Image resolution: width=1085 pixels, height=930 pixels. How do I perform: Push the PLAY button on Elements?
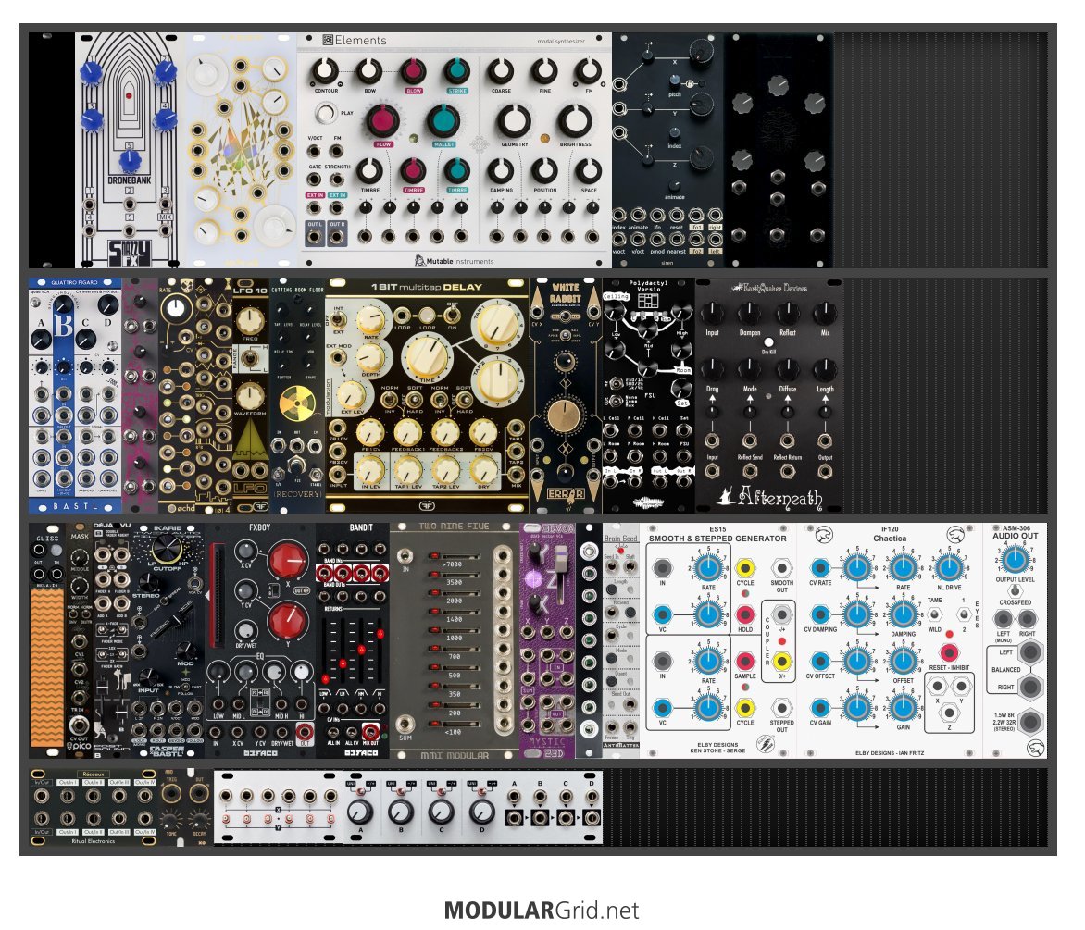(325, 113)
